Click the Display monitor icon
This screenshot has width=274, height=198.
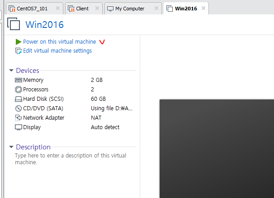click(19, 127)
